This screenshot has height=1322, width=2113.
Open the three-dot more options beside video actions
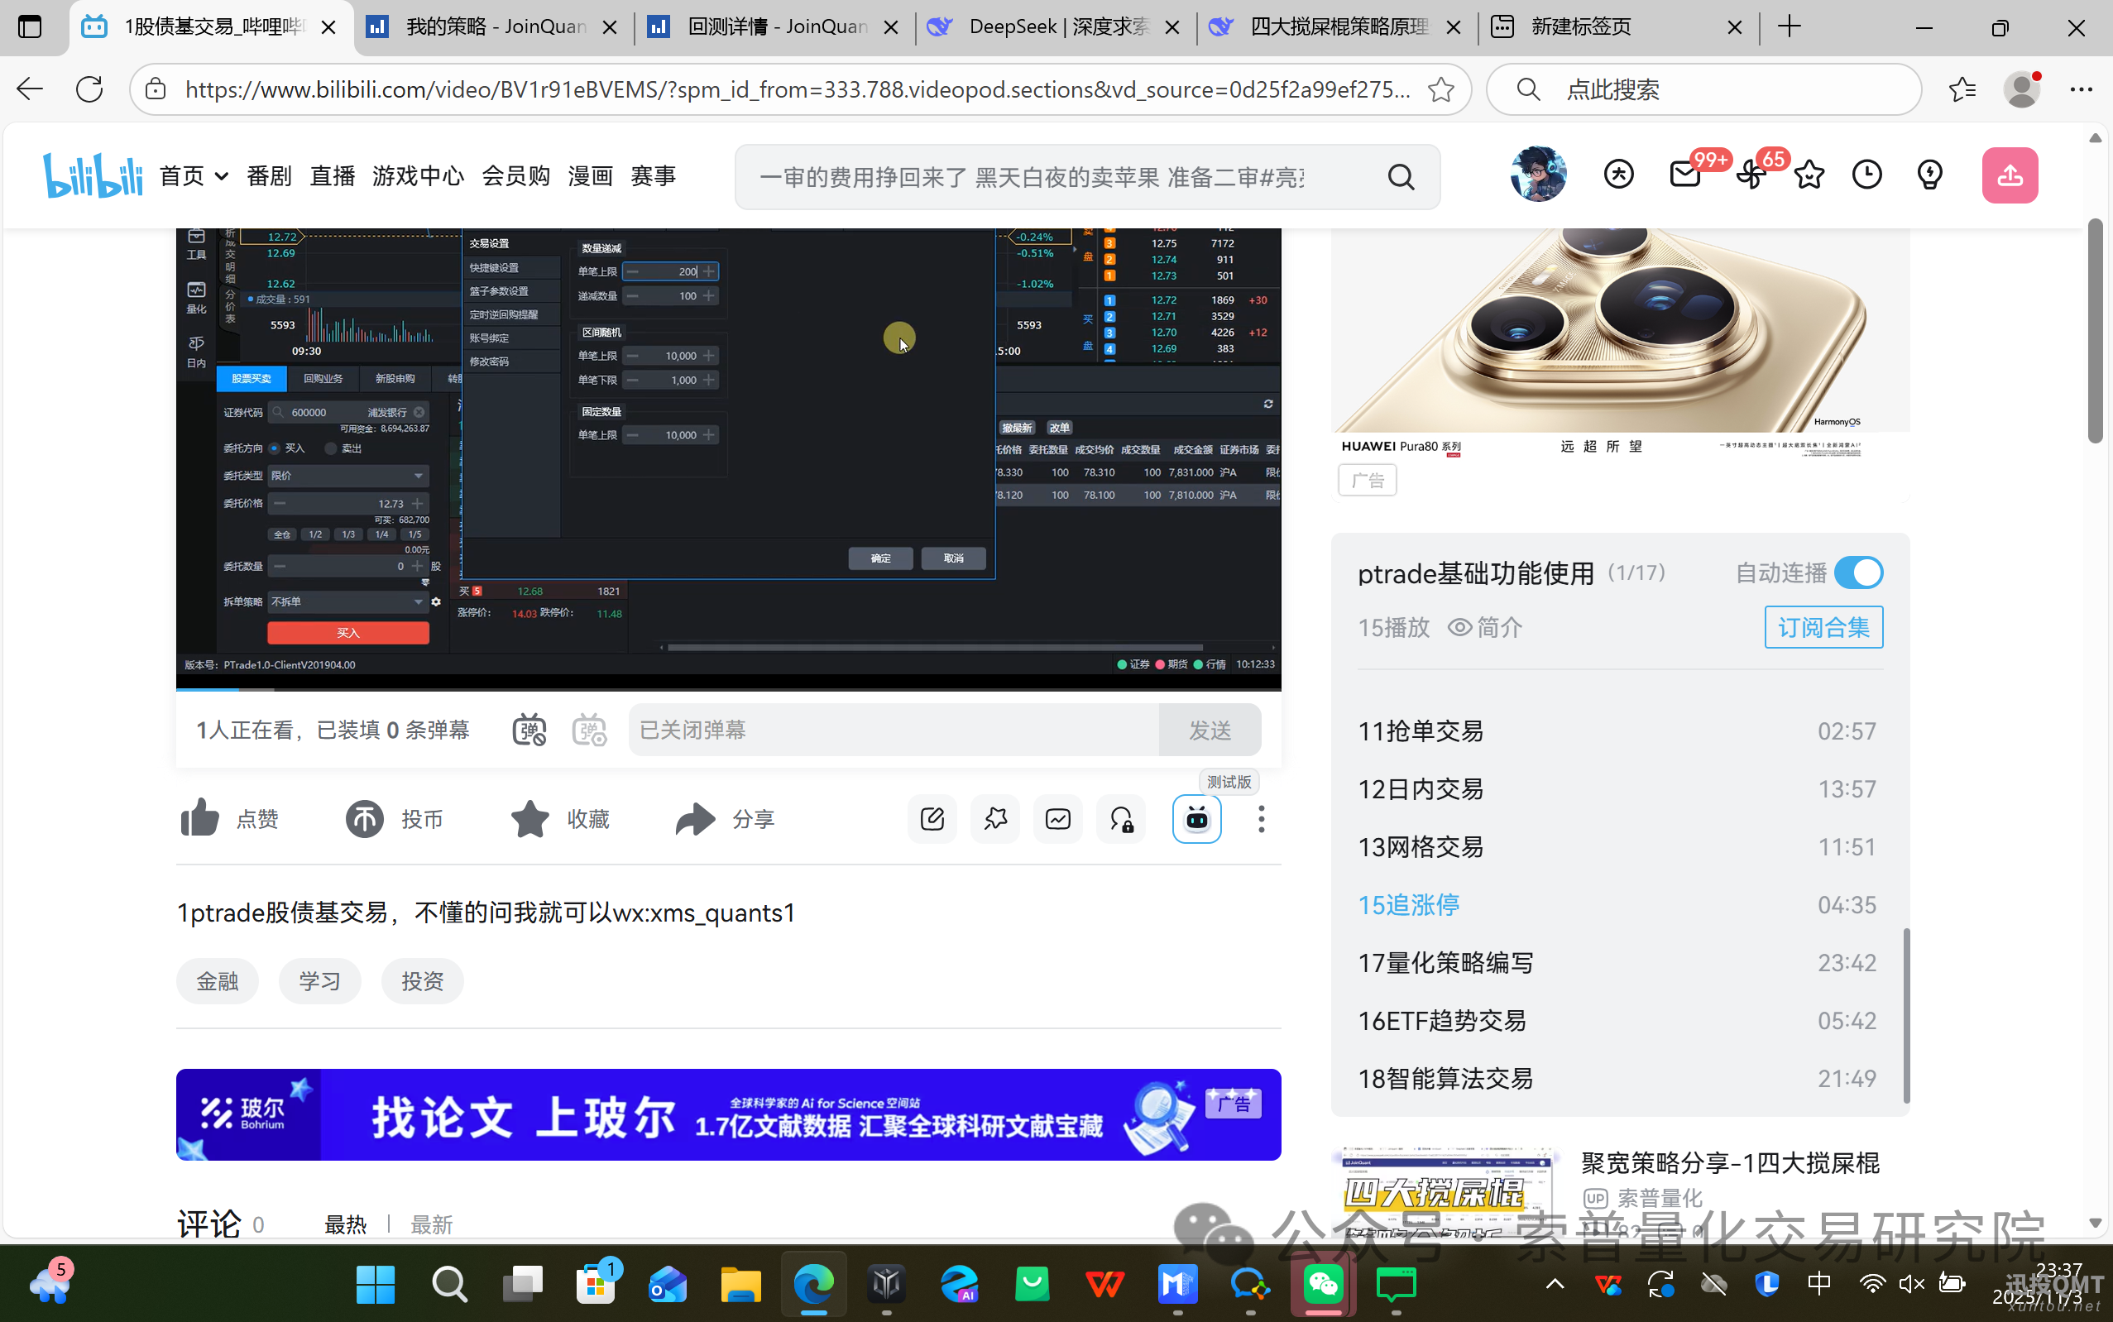[x=1262, y=818]
